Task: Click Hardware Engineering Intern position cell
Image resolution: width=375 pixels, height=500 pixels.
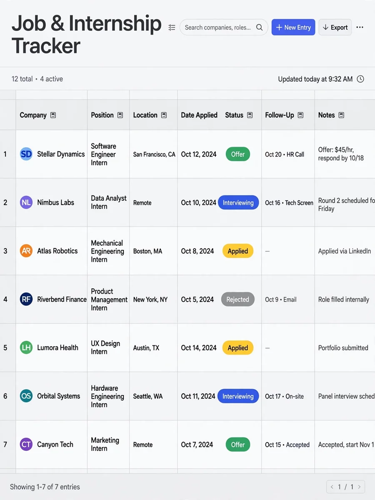Action: click(x=107, y=396)
